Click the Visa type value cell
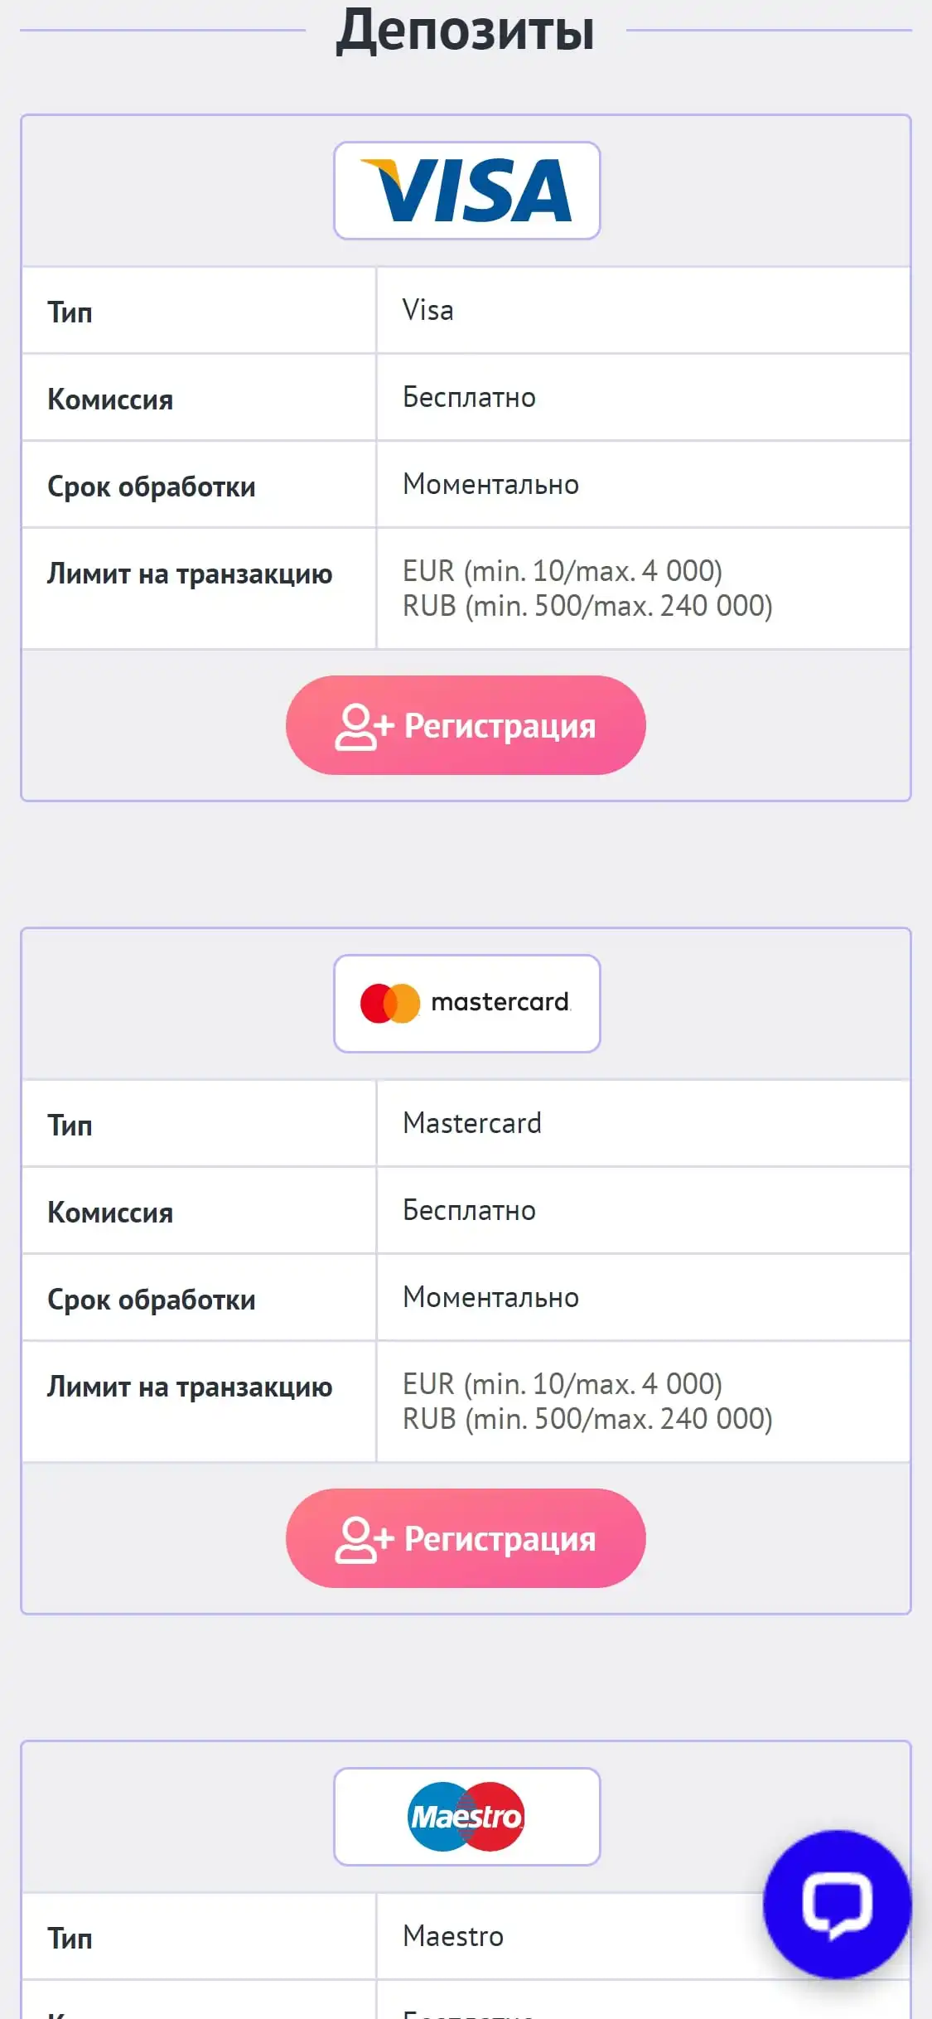 click(x=428, y=311)
